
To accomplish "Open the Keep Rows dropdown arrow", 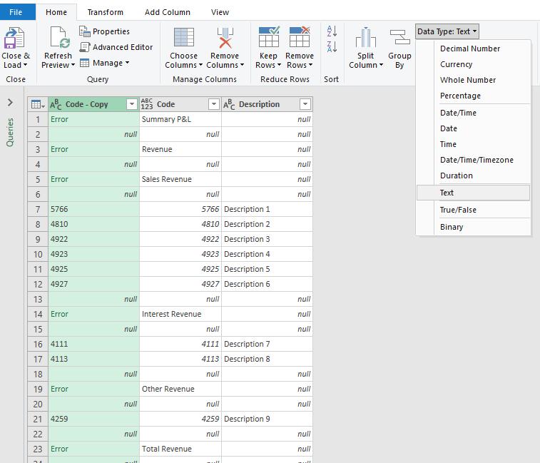I will click(x=279, y=65).
